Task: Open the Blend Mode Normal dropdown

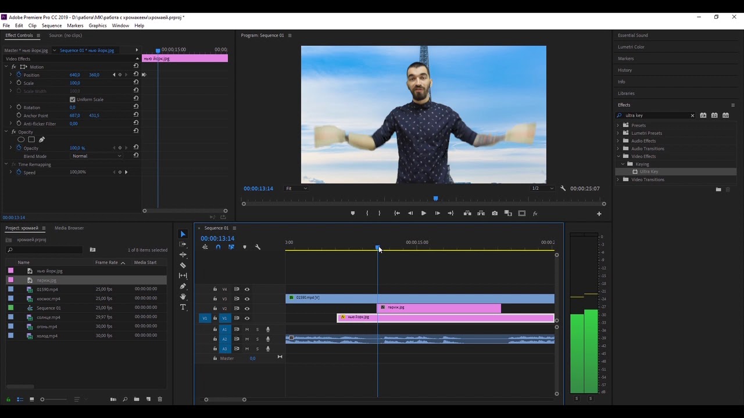Action: [x=96, y=156]
